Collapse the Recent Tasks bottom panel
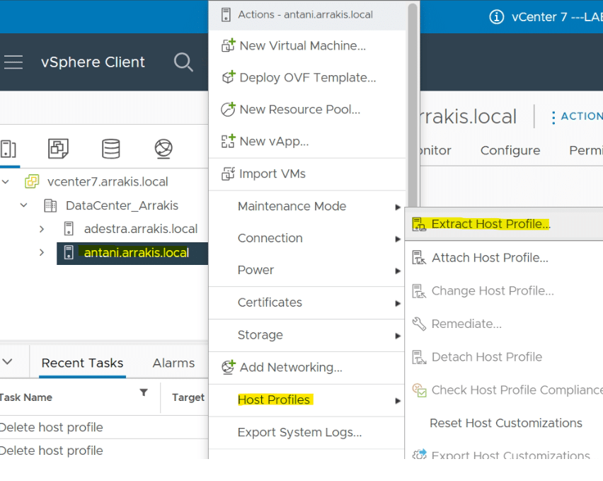 [x=8, y=362]
